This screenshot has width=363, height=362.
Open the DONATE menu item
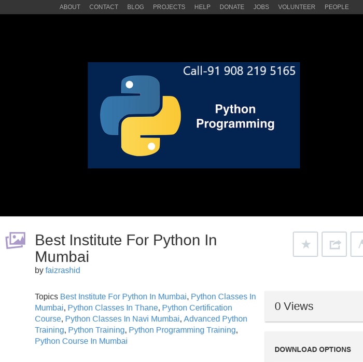[232, 7]
